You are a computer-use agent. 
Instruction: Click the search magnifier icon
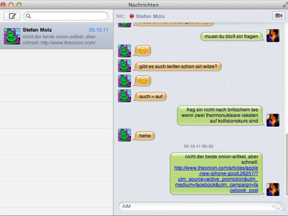[x=28, y=16]
